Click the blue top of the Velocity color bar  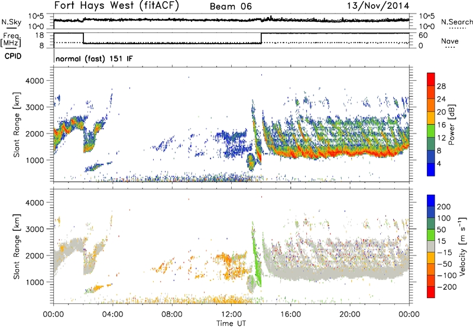(431, 201)
